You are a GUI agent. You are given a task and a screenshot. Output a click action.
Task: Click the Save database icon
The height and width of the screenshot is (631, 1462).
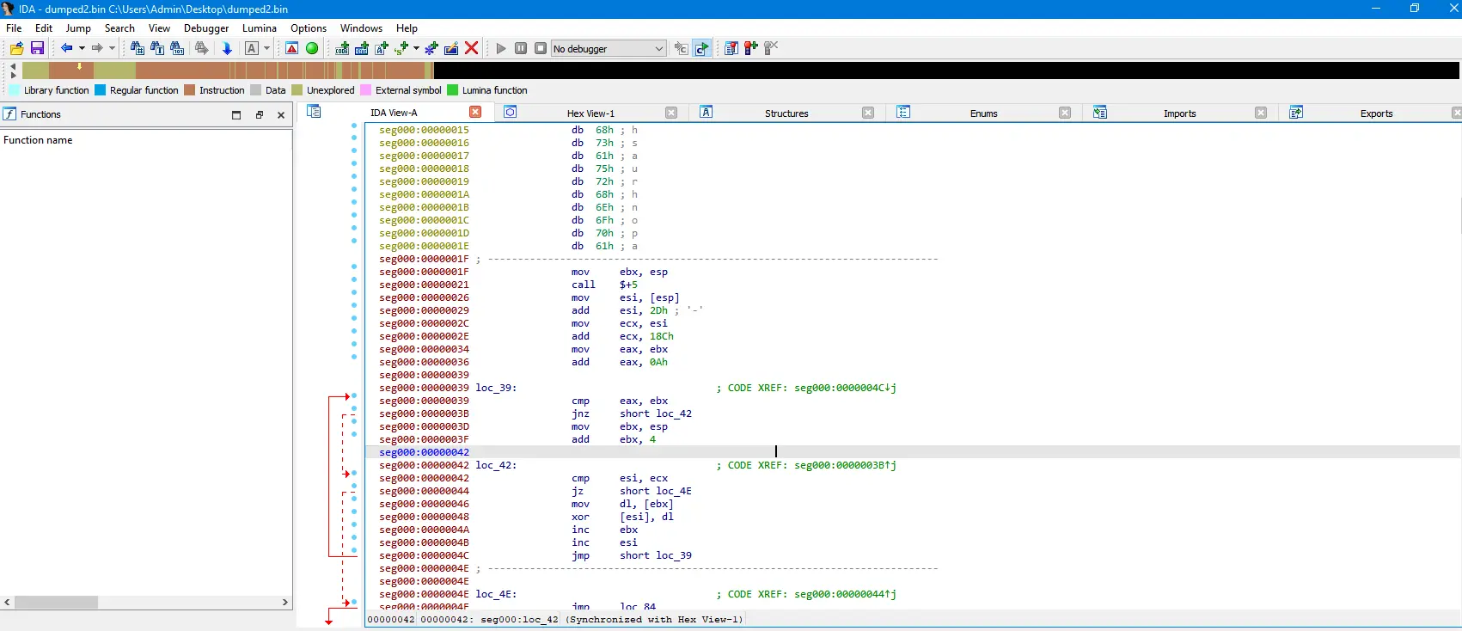coord(37,48)
